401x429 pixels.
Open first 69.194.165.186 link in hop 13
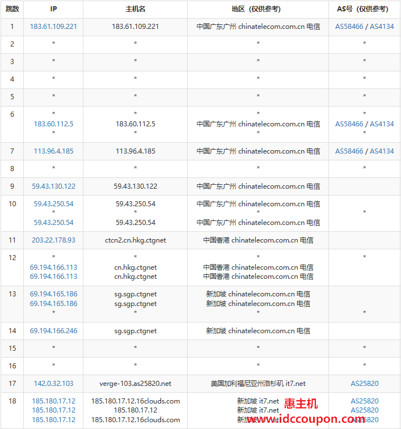click(53, 294)
